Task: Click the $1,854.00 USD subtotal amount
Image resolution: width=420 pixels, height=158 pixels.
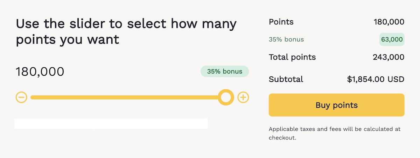Action: pyautogui.click(x=376, y=79)
